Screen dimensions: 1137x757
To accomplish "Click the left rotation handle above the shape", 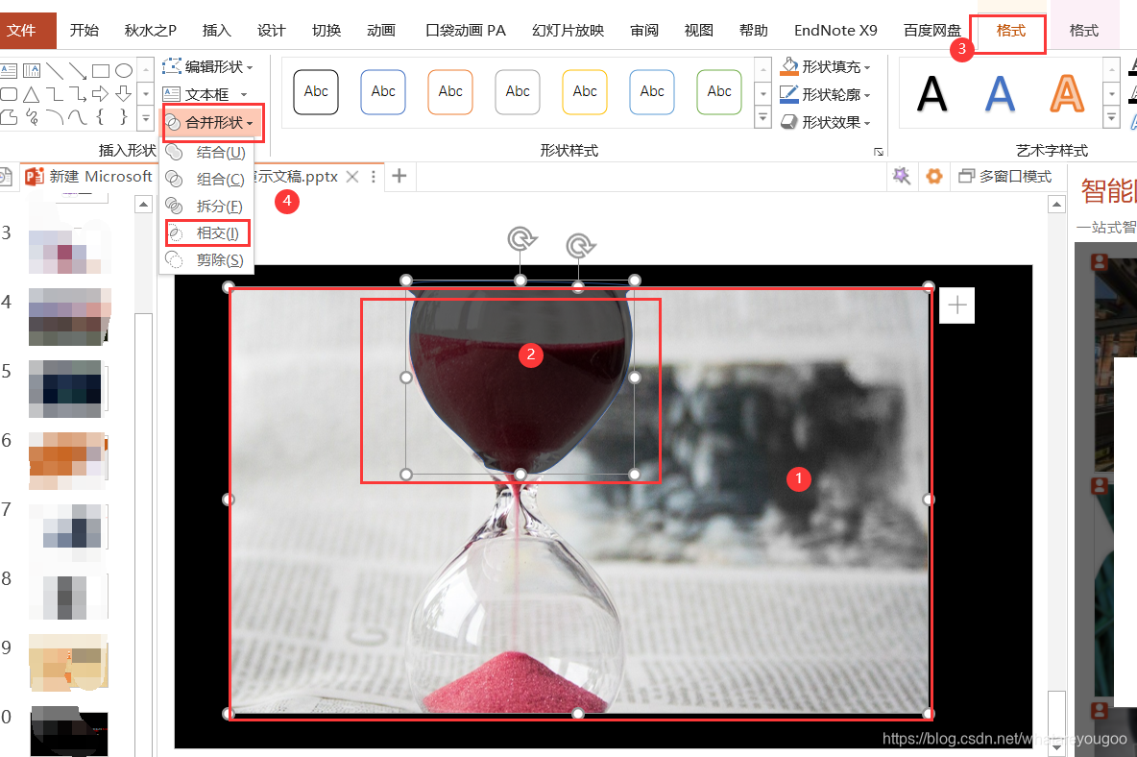I will (x=521, y=238).
